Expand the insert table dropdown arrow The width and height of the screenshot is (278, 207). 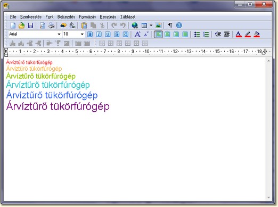click(x=151, y=26)
